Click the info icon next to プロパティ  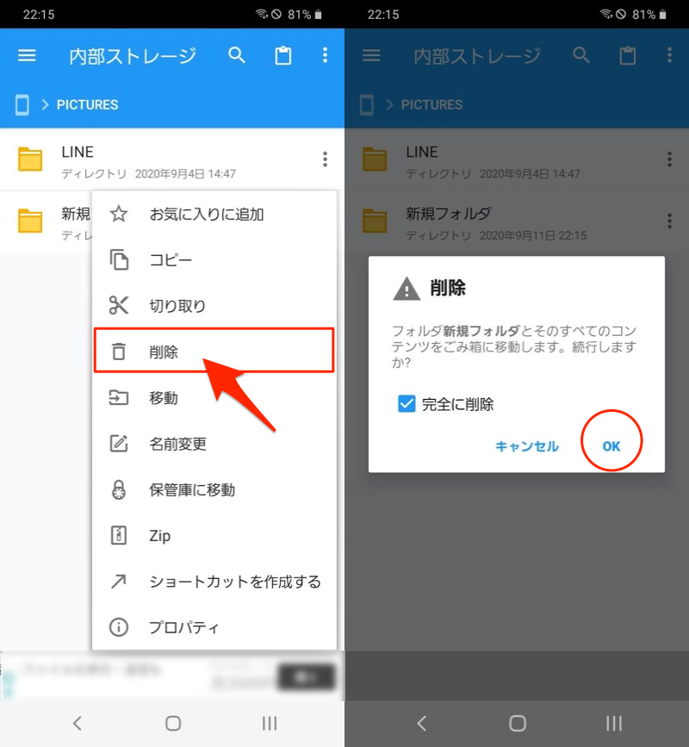(119, 627)
